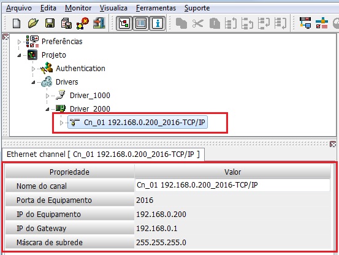This screenshot has width=339, height=255.
Task: Select Authentication in the tree
Action: coord(80,69)
